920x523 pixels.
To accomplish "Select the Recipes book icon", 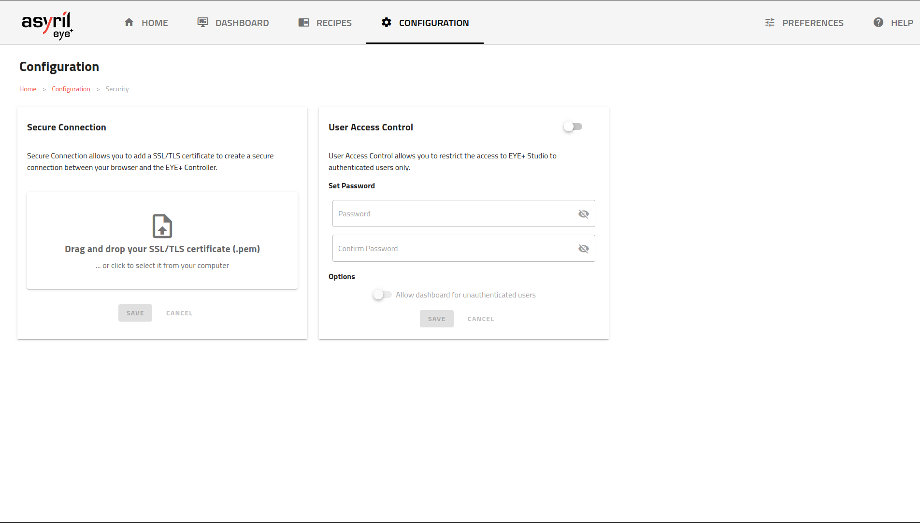I will pos(303,22).
